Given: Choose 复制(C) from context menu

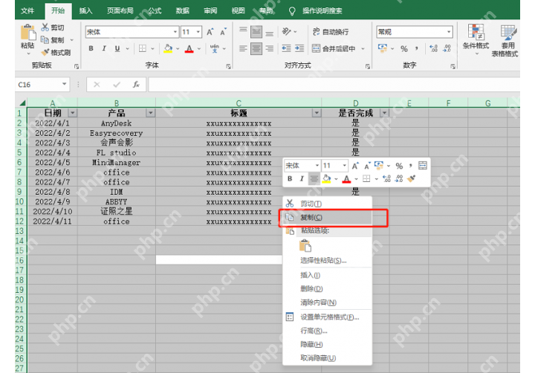Looking at the screenshot, I should coord(327,218).
